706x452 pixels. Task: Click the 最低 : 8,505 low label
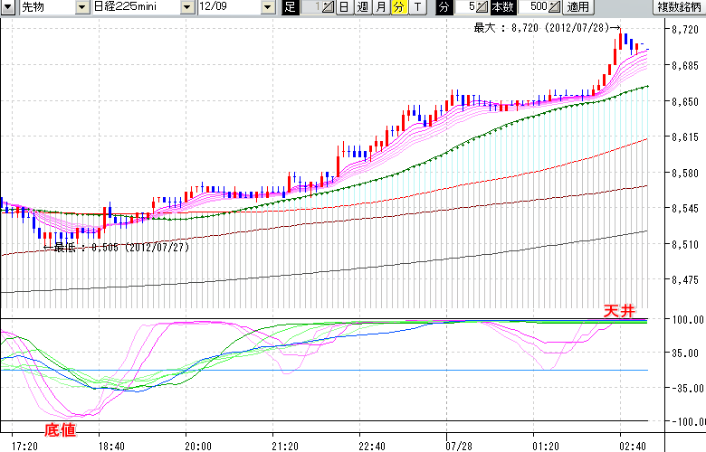117,248
